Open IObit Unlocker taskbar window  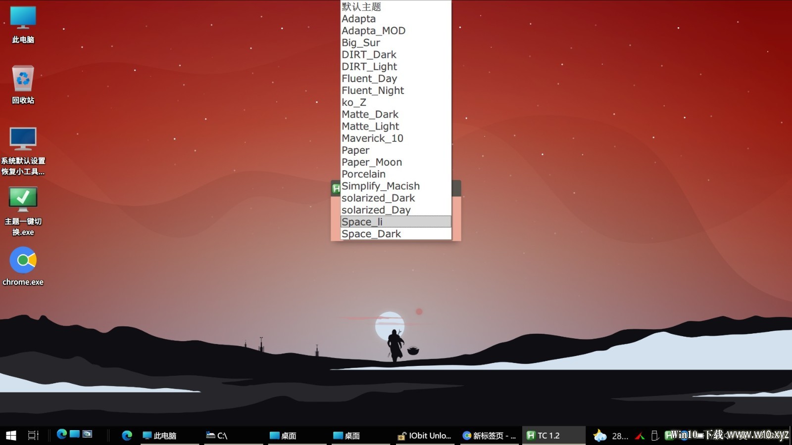(425, 436)
